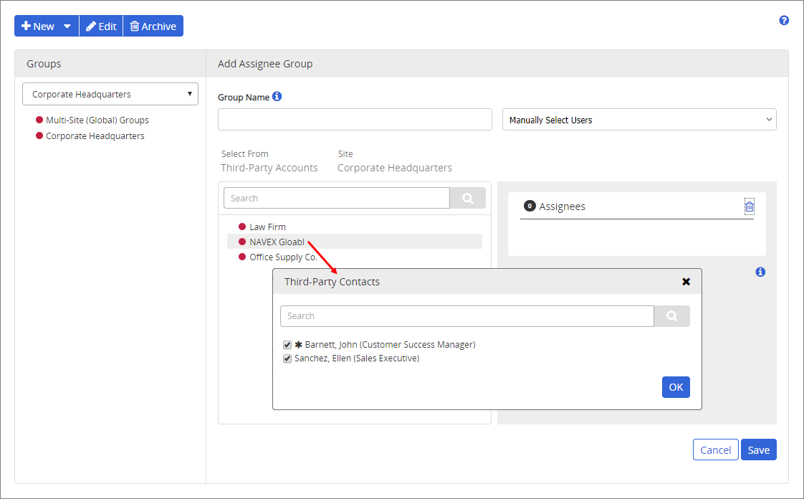
Task: Uncheck Barnett, John contact checkbox
Action: (287, 345)
